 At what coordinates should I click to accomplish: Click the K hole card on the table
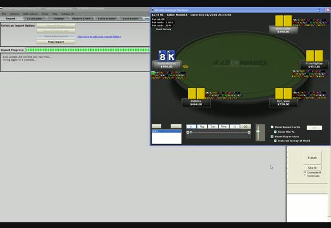point(171,56)
